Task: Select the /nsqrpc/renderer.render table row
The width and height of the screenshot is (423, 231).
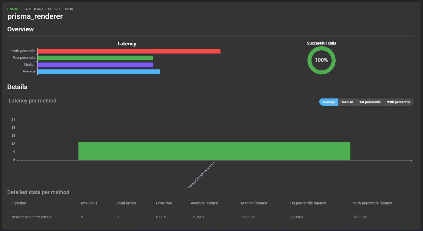Action: coord(31,217)
